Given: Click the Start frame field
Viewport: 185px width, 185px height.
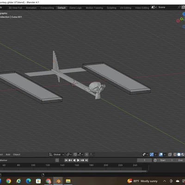Looking at the screenshot, I should tap(166, 160).
